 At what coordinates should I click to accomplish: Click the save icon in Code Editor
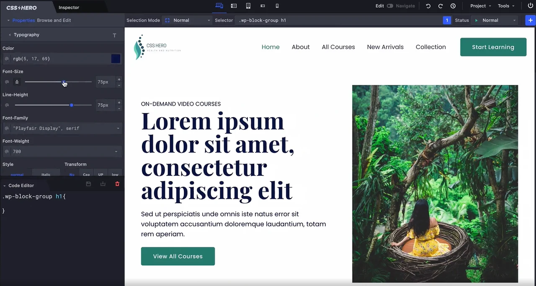coord(88,184)
